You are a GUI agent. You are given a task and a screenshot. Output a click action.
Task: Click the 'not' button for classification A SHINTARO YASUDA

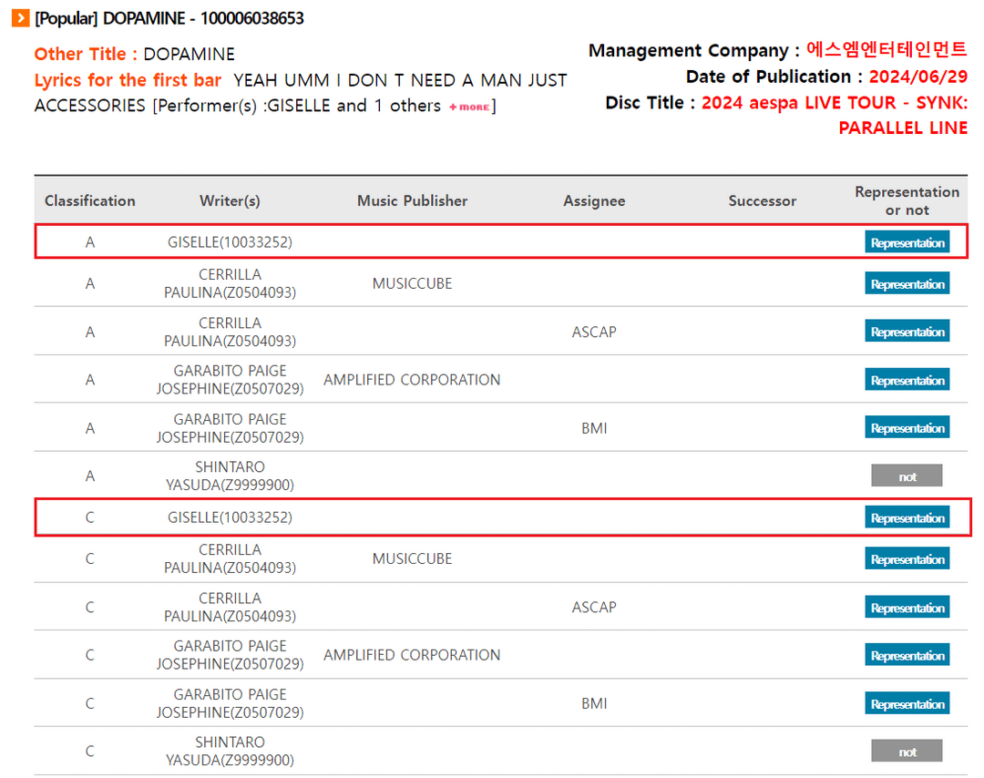(x=907, y=476)
